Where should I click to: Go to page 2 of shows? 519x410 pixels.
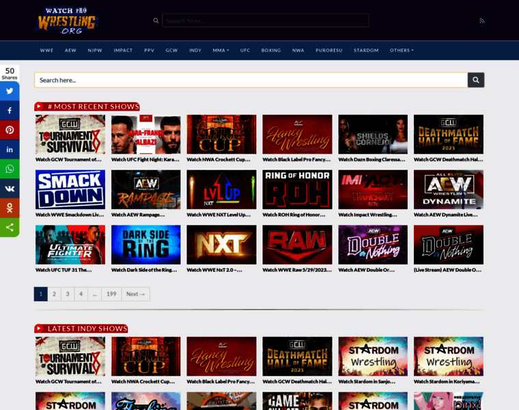coord(54,294)
